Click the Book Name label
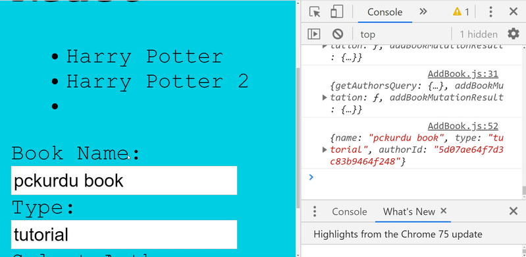 [x=76, y=153]
